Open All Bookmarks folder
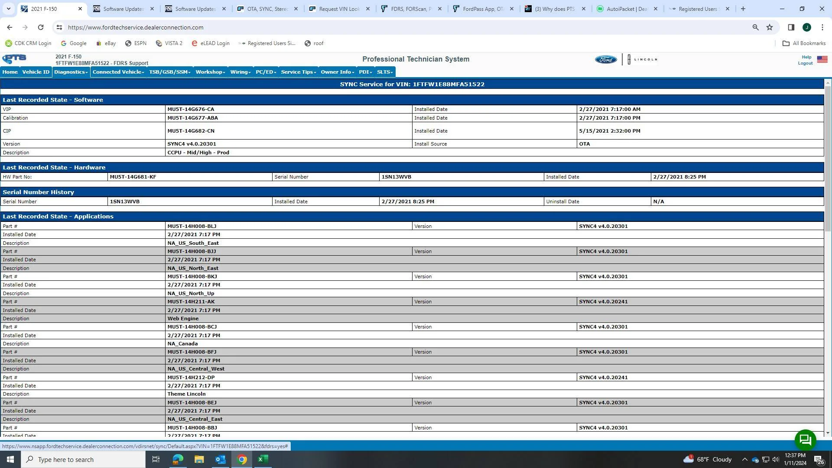The image size is (832, 468). tap(804, 43)
